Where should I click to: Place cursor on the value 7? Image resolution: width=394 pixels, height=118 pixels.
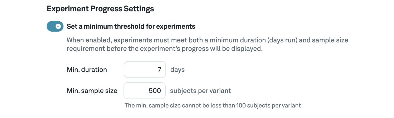(x=159, y=70)
